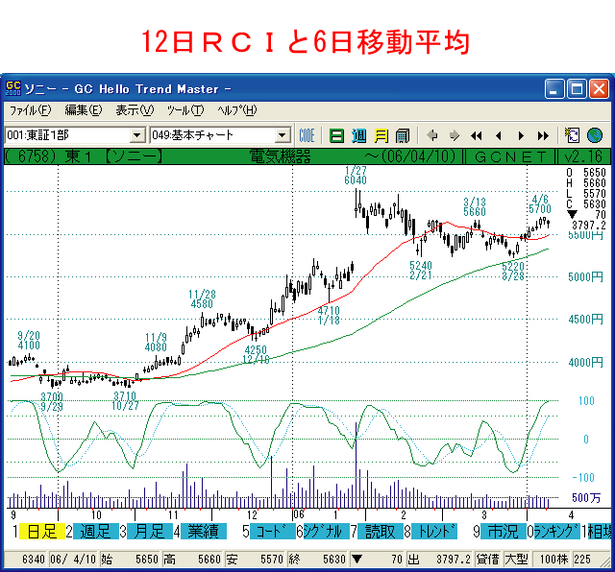Click the 業績 button
The image size is (615, 572).
[204, 532]
